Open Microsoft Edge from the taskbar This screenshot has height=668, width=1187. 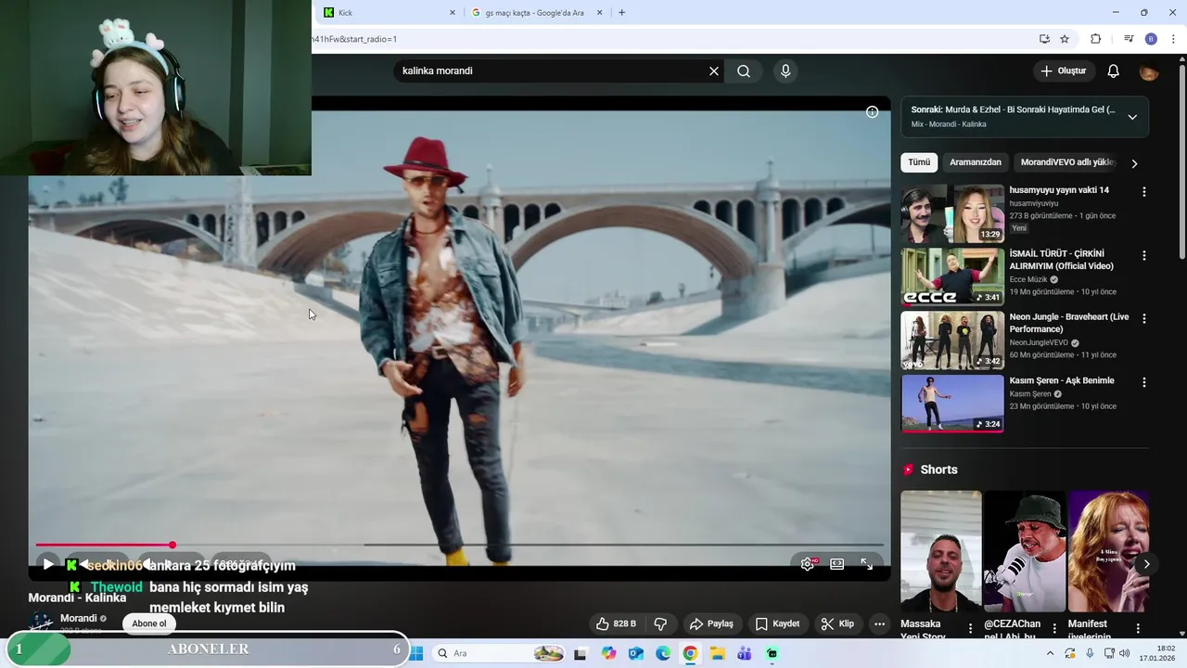coord(663,653)
